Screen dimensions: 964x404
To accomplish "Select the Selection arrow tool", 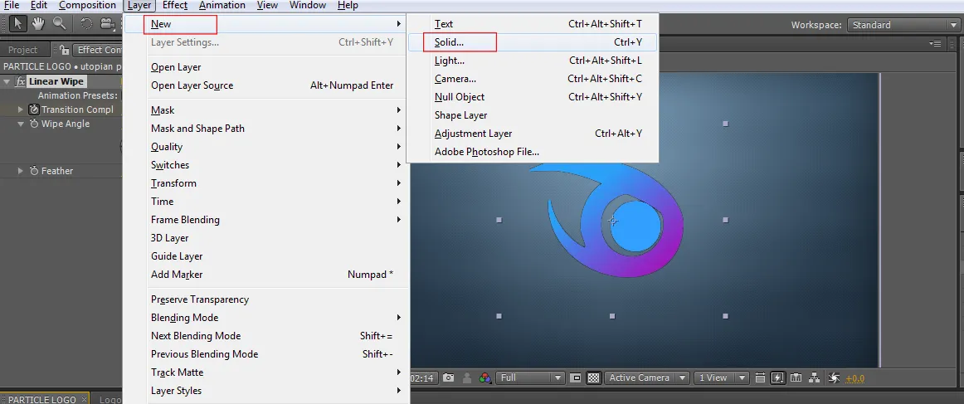I will [x=17, y=24].
